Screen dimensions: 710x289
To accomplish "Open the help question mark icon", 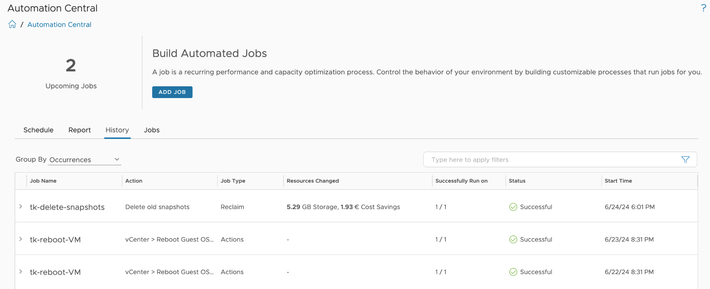I will 703,8.
